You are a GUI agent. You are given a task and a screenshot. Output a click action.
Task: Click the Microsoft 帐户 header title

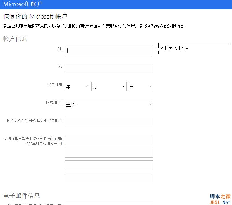23,4
